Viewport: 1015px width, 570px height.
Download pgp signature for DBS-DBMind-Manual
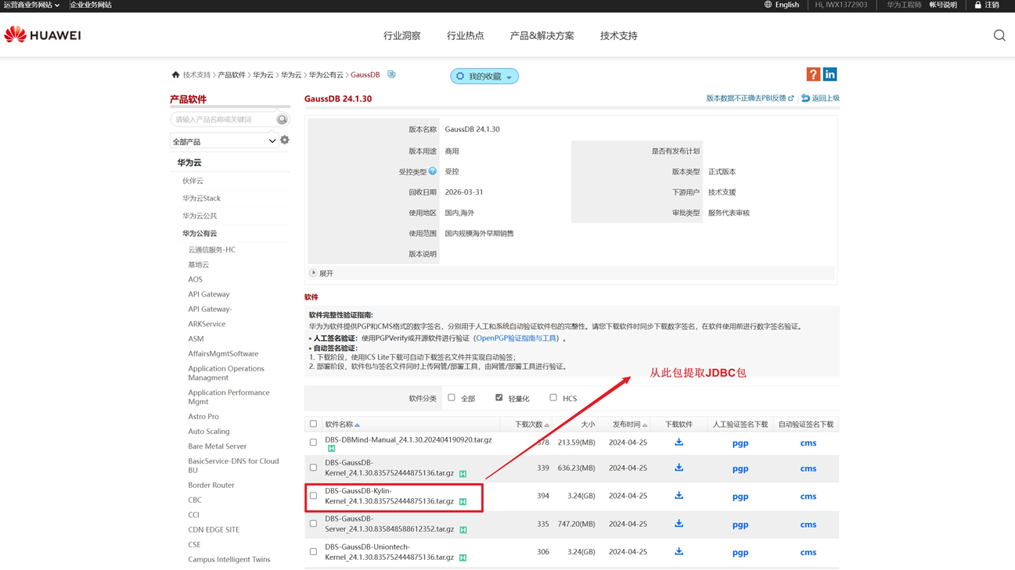click(x=740, y=443)
